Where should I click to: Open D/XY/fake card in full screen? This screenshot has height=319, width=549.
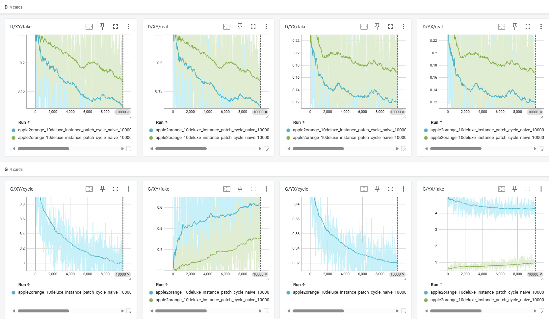(x=116, y=27)
